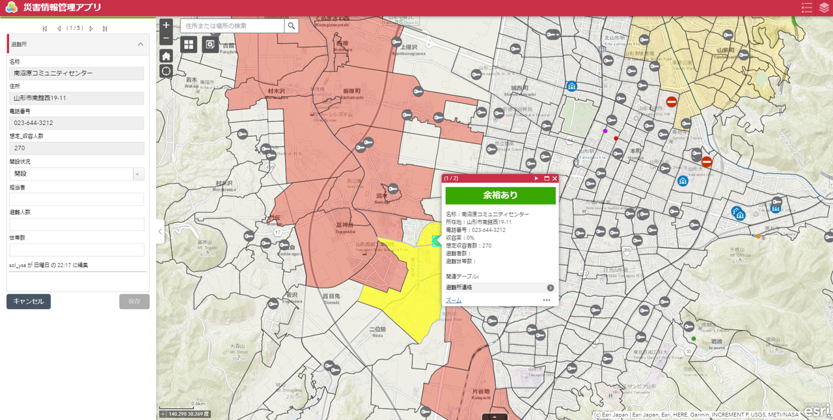Click the キャンセル button
Image resolution: width=833 pixels, height=420 pixels.
(x=29, y=301)
